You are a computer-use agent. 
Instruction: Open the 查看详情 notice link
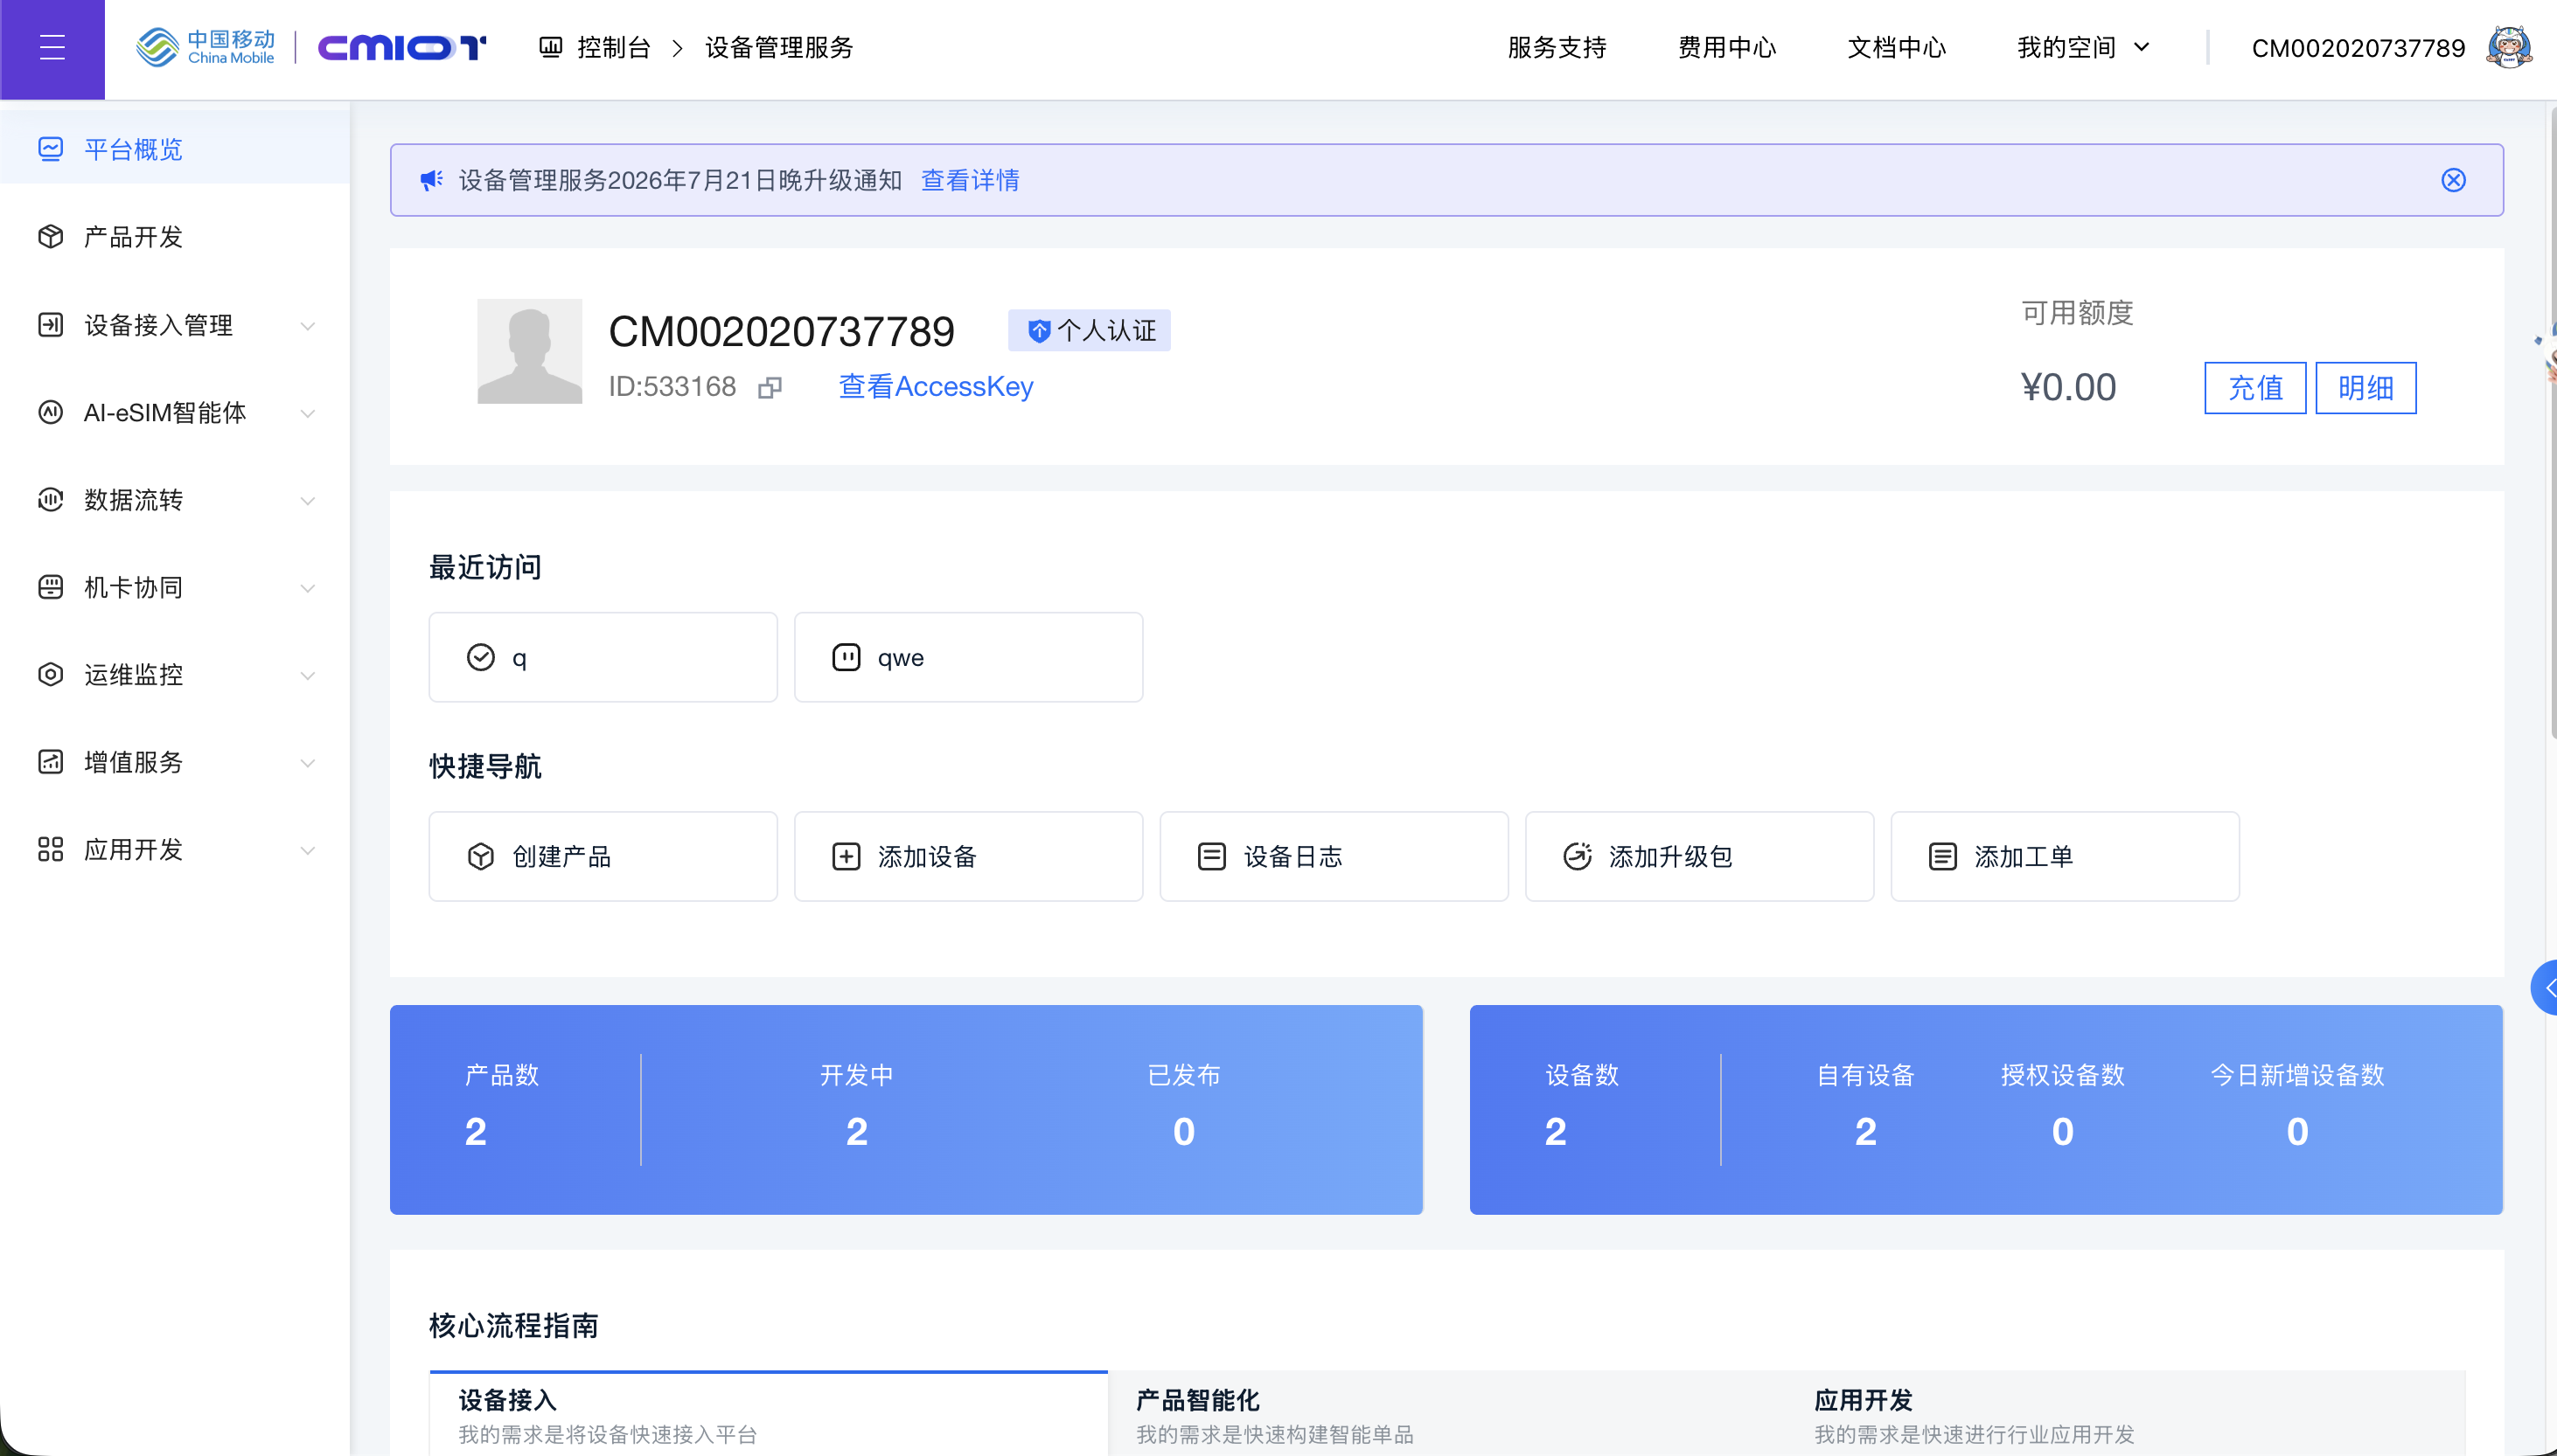970,180
